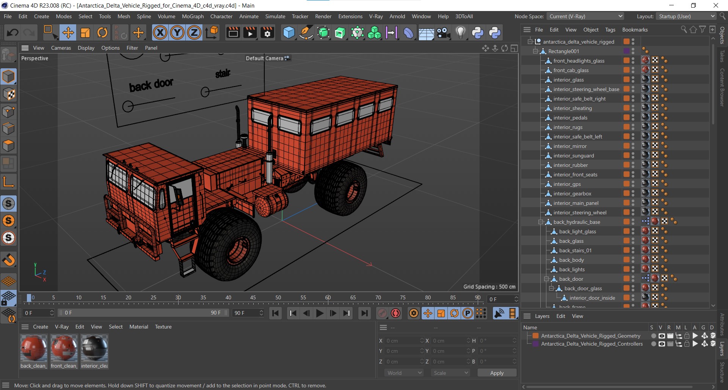Click the Spline Pen tool icon
728x390 pixels.
click(306, 33)
